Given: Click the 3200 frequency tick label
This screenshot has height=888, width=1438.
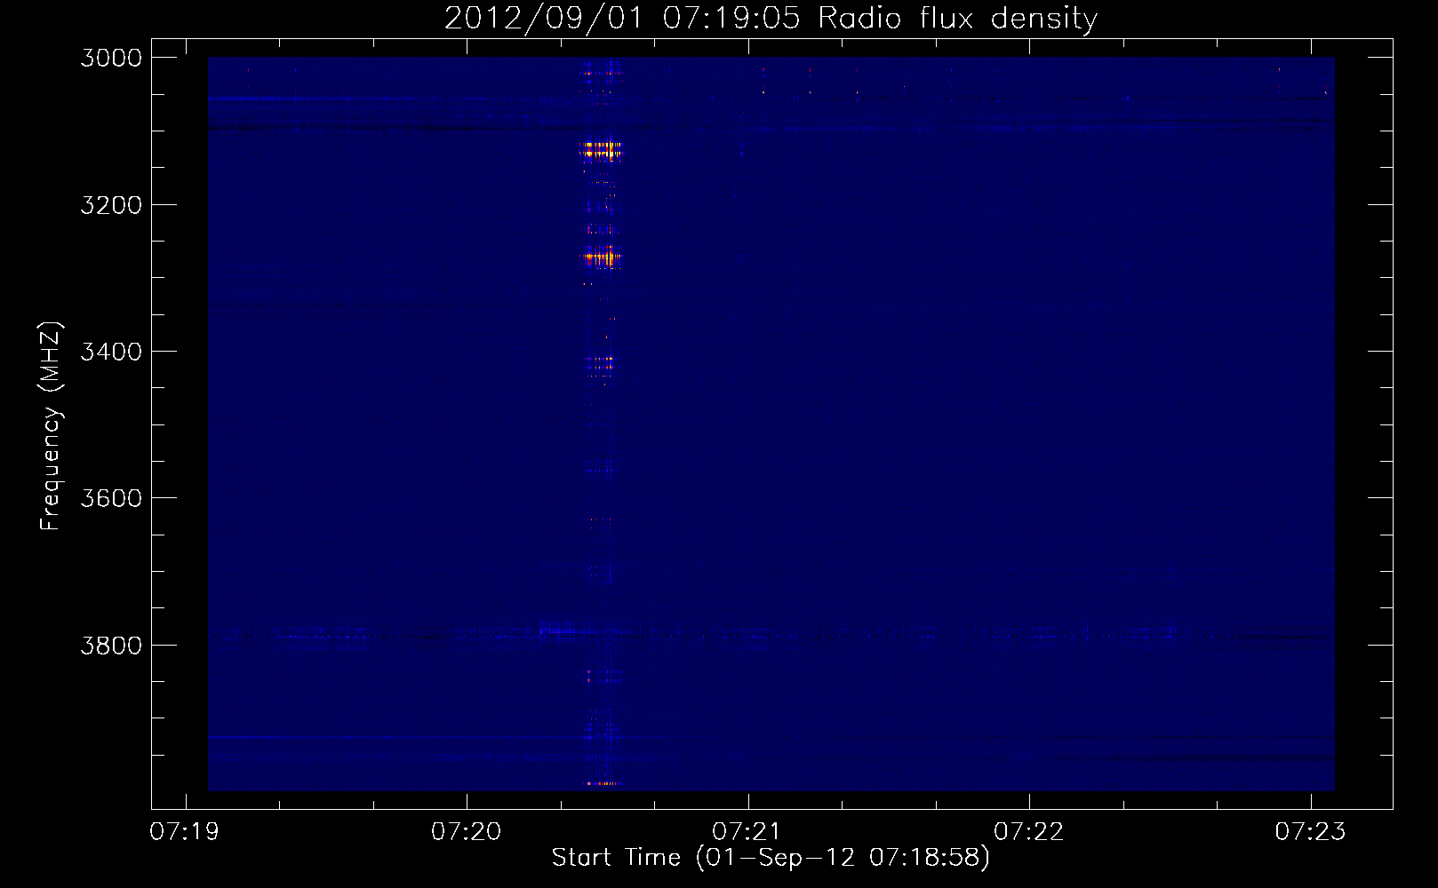Looking at the screenshot, I should click(x=111, y=205).
